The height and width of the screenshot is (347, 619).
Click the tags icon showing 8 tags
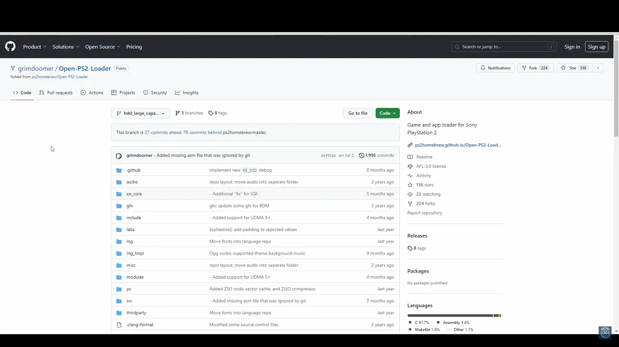tap(211, 113)
